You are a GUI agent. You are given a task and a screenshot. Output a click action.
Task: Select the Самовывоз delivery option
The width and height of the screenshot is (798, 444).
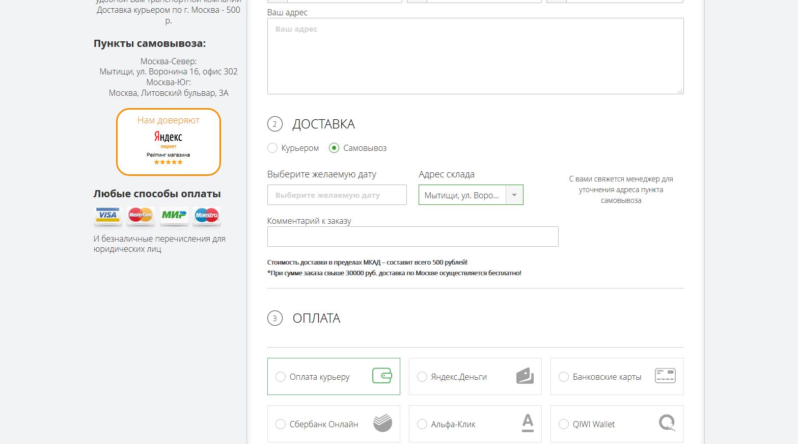coord(334,148)
